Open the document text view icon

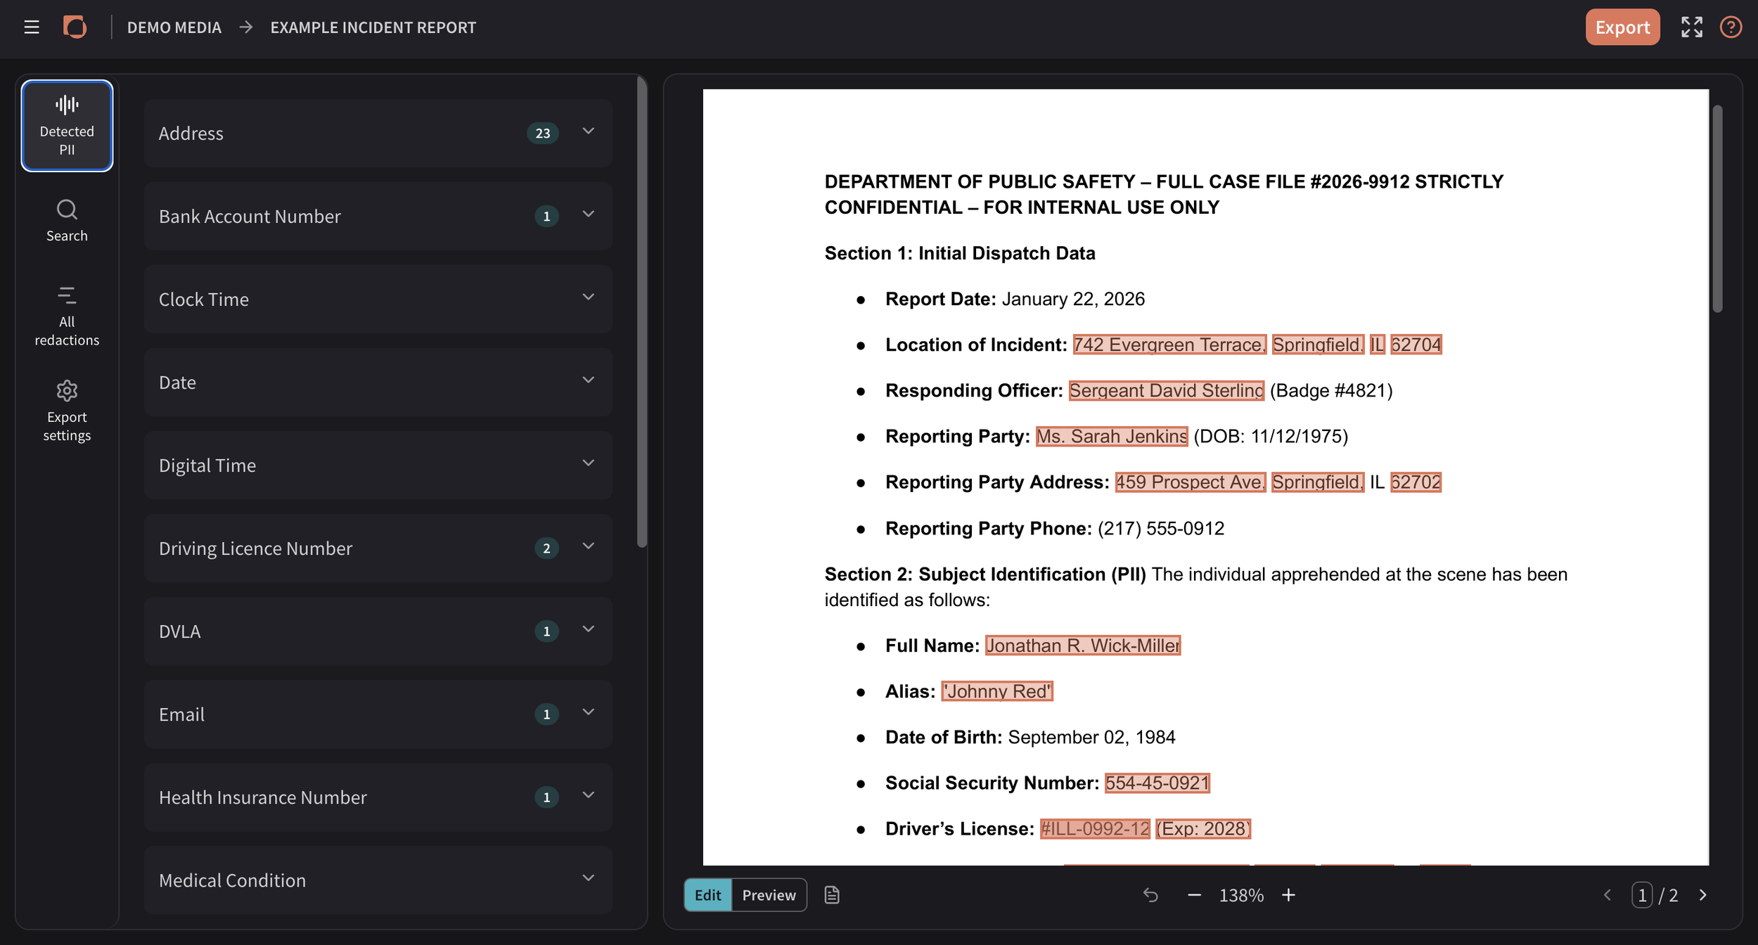[832, 895]
